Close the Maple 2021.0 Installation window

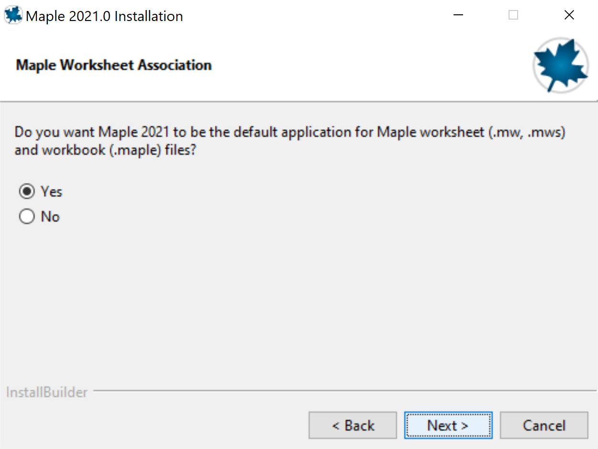click(569, 15)
